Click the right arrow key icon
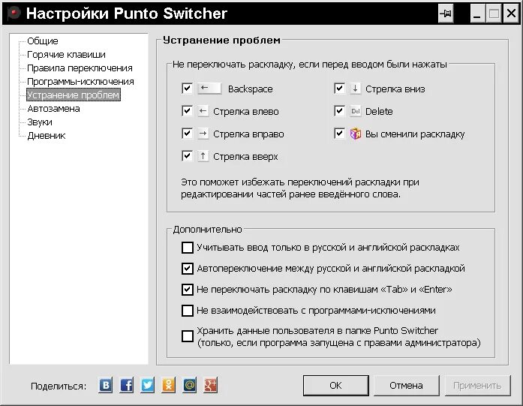The width and height of the screenshot is (523, 406). [203, 134]
